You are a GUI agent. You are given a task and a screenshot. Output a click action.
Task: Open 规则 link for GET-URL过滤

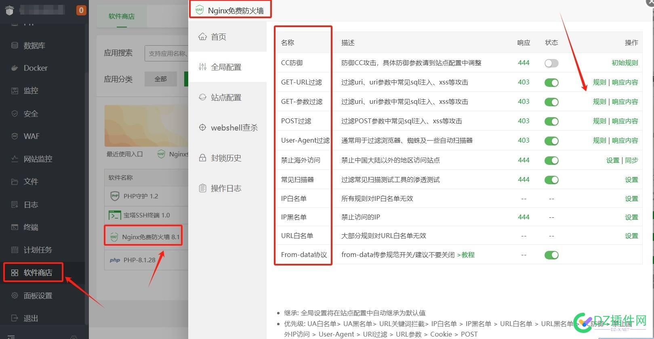(x=599, y=82)
